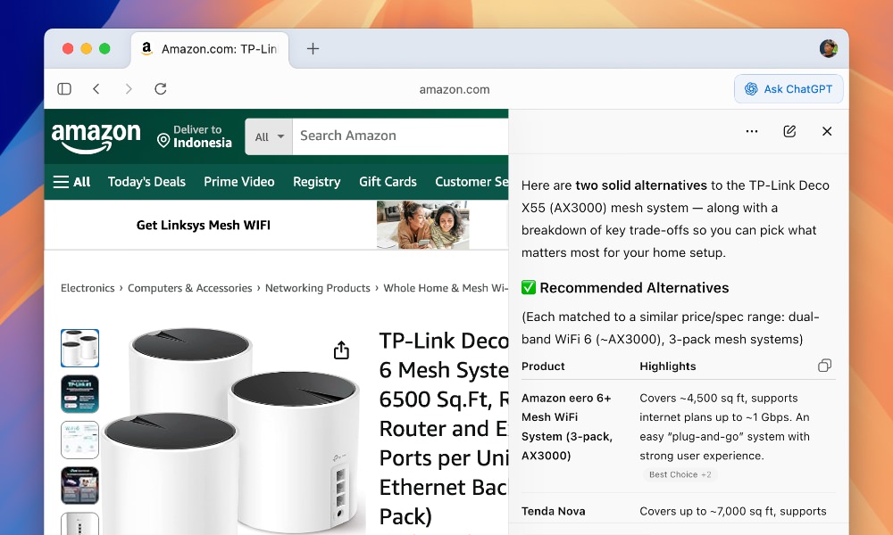Close the ChatGPT side panel
The image size is (893, 535).
(x=827, y=131)
